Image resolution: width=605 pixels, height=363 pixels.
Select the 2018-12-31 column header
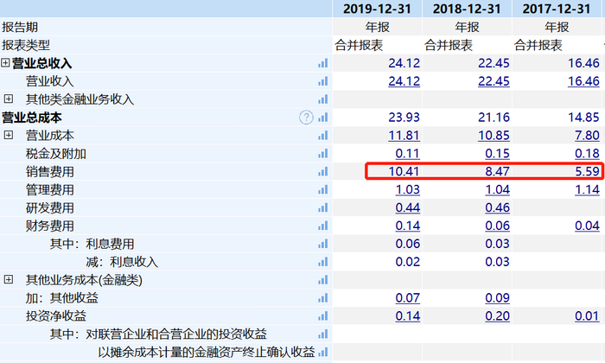pyautogui.click(x=467, y=9)
